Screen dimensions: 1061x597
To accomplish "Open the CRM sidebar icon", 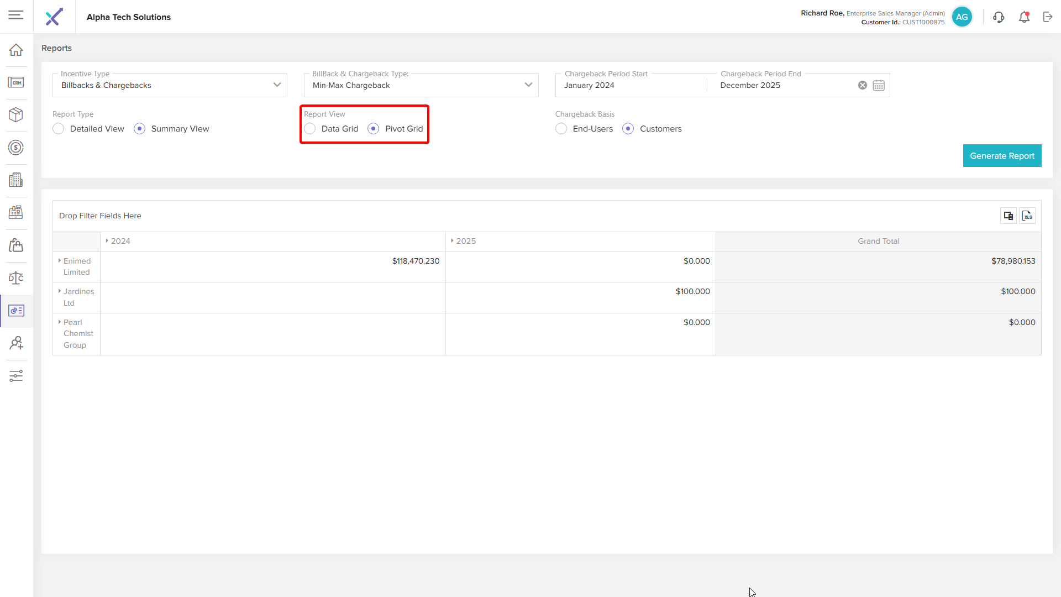I will (16, 82).
